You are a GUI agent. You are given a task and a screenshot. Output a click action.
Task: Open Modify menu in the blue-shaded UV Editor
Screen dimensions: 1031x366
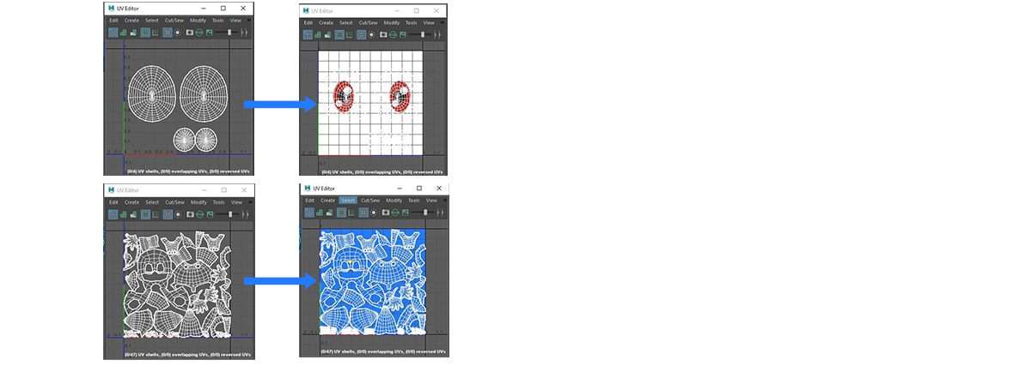coord(393,201)
